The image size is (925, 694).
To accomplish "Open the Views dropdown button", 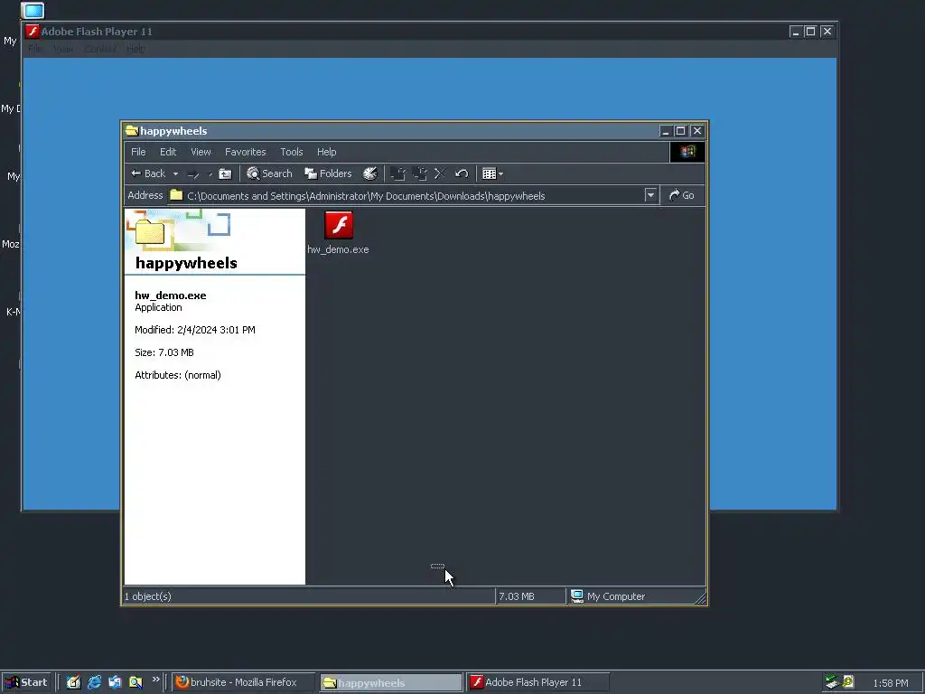I will (492, 173).
